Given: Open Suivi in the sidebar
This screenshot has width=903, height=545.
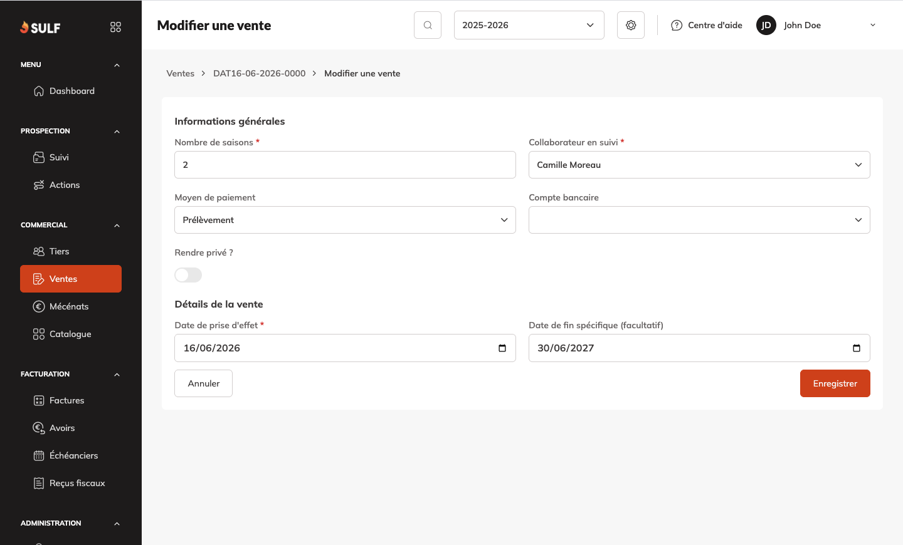Looking at the screenshot, I should tap(71, 157).
